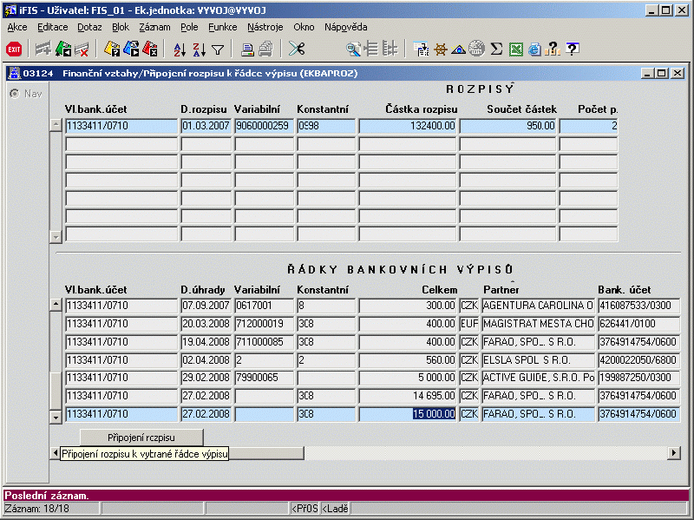Click the delete record icon with red X
This screenshot has width=694, height=520.
[82, 49]
